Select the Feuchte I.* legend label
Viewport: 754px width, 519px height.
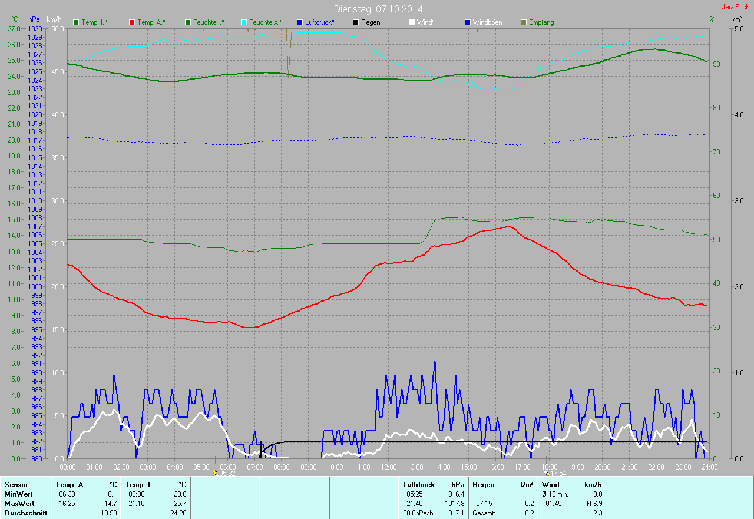tap(209, 22)
